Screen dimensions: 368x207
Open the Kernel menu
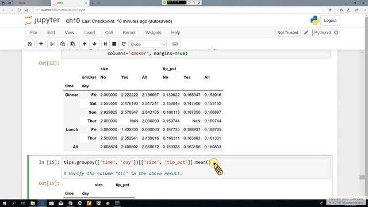[x=129, y=33]
